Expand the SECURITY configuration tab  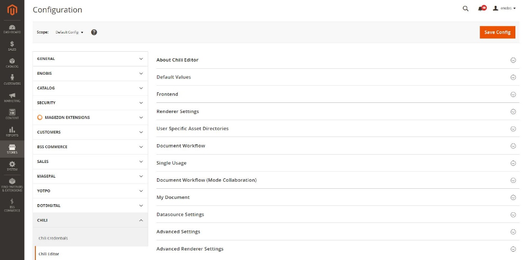click(90, 103)
